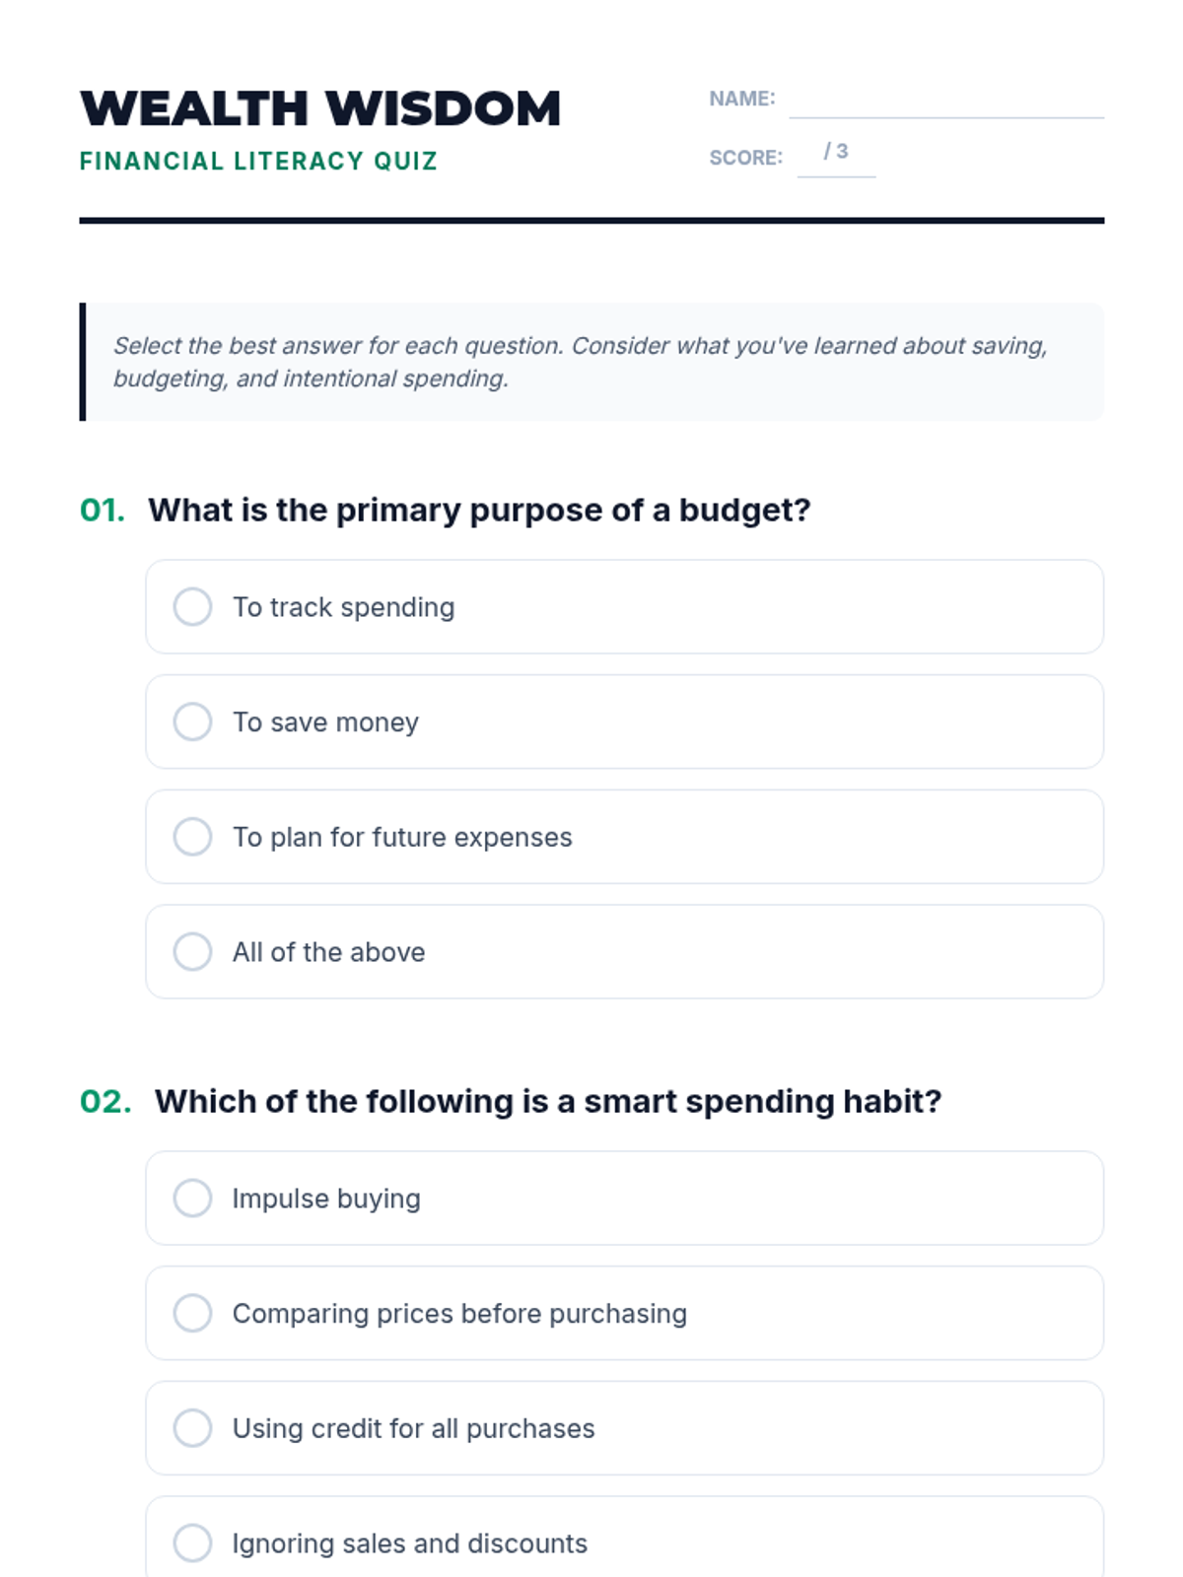Select the 'Impulse buying' radio button

click(192, 1199)
